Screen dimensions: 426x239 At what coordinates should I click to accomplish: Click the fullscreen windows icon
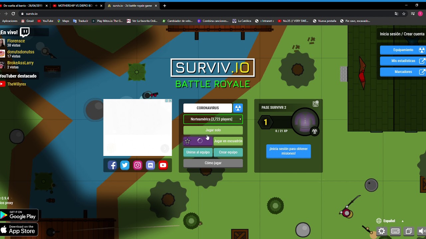tap(409, 231)
